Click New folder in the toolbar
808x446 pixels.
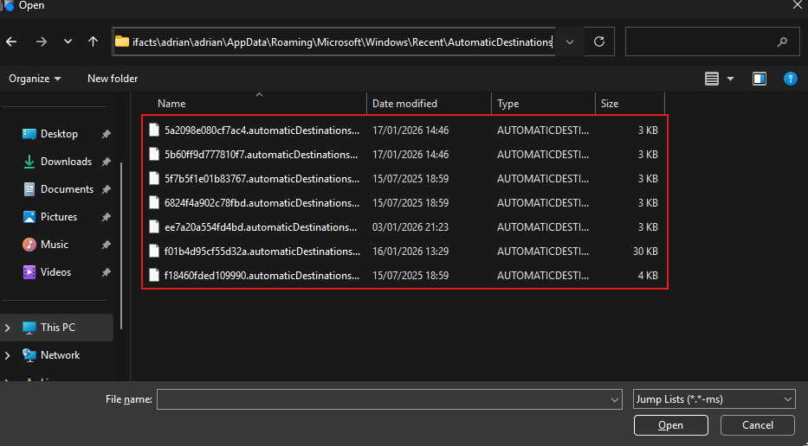113,79
